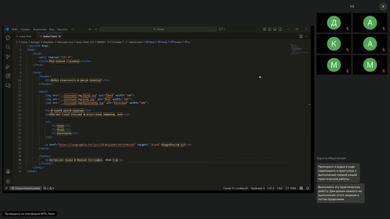Viewport: 390px width, 219px height.
Task: Open the Chat view in activity bar
Action: [8, 86]
